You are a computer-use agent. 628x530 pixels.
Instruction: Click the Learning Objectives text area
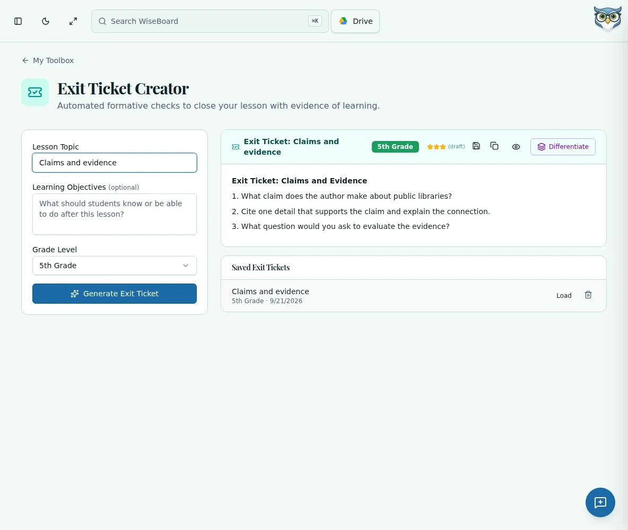tap(115, 214)
